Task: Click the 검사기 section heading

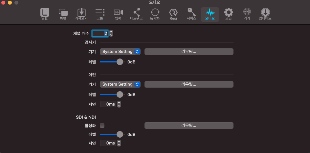Action: 90,42
